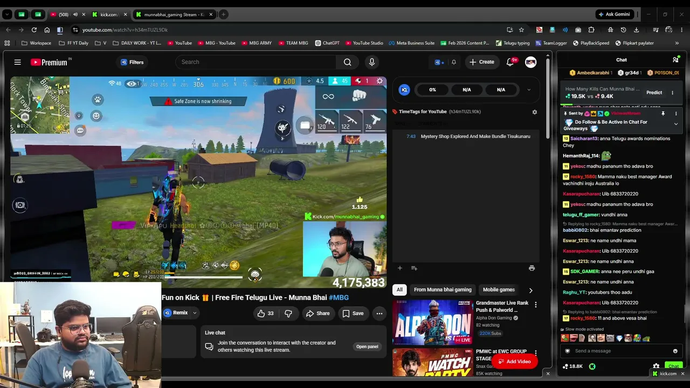Image resolution: width=690 pixels, height=388 pixels.
Task: Open the vidIQ Filters button
Action: [132, 62]
